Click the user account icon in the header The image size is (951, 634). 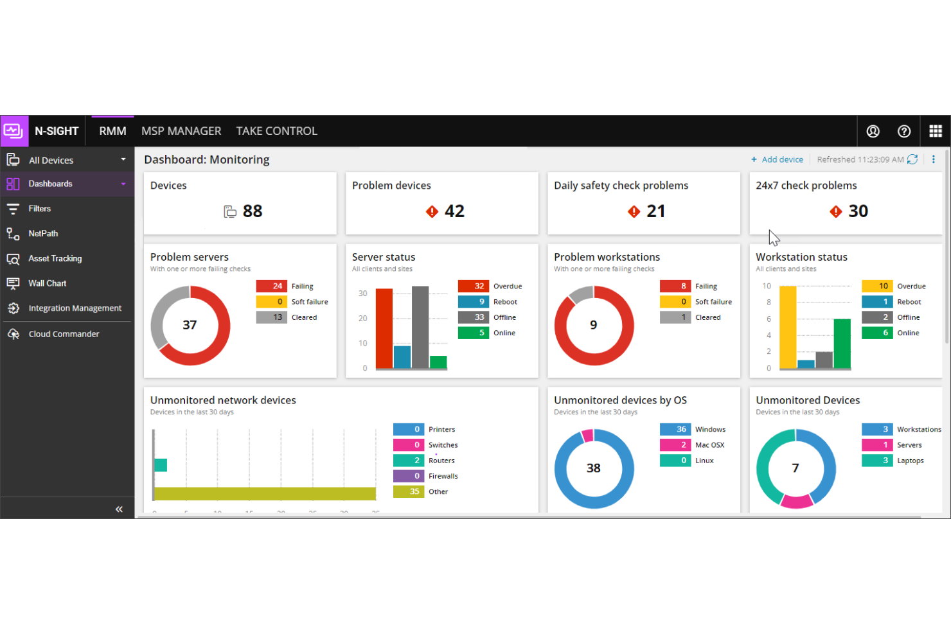pyautogui.click(x=873, y=130)
